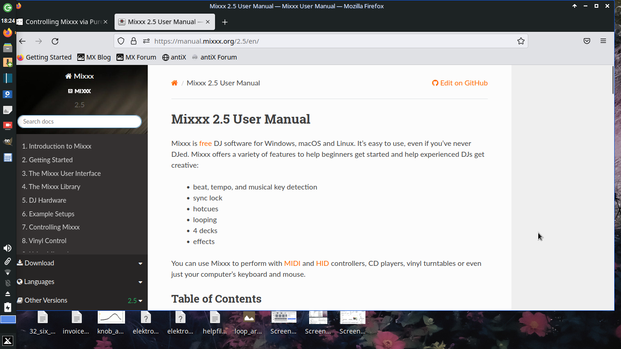Open a new tab with the plus button
The image size is (621, 349).
click(225, 22)
